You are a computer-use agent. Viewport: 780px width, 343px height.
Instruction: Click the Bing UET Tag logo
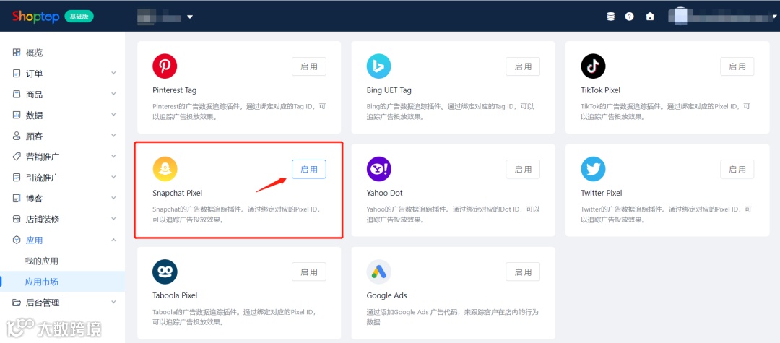click(378, 66)
